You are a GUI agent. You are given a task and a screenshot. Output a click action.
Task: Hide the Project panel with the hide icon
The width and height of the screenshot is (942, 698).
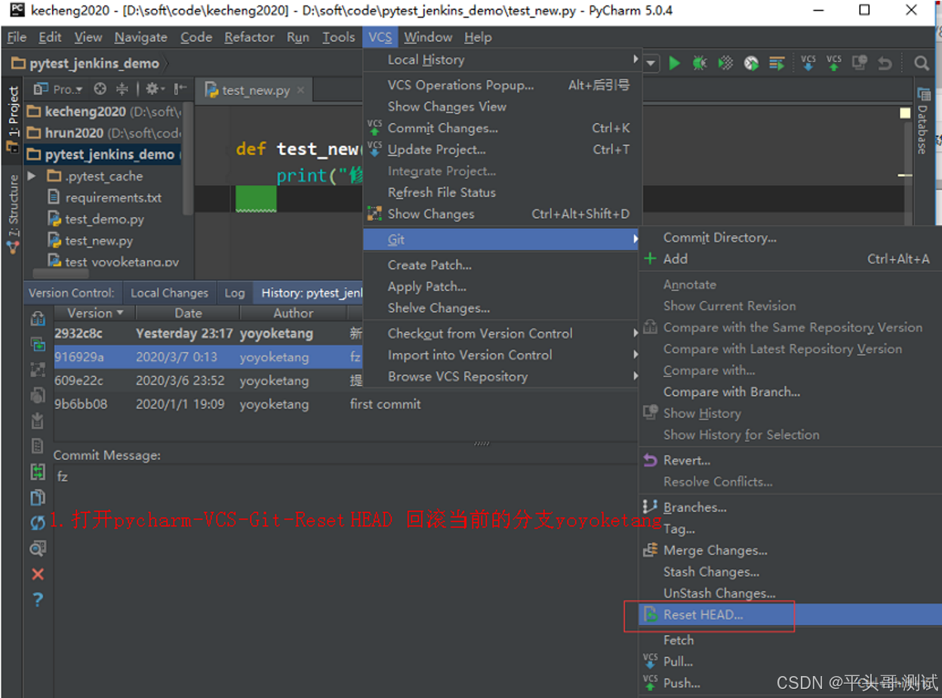click(179, 89)
